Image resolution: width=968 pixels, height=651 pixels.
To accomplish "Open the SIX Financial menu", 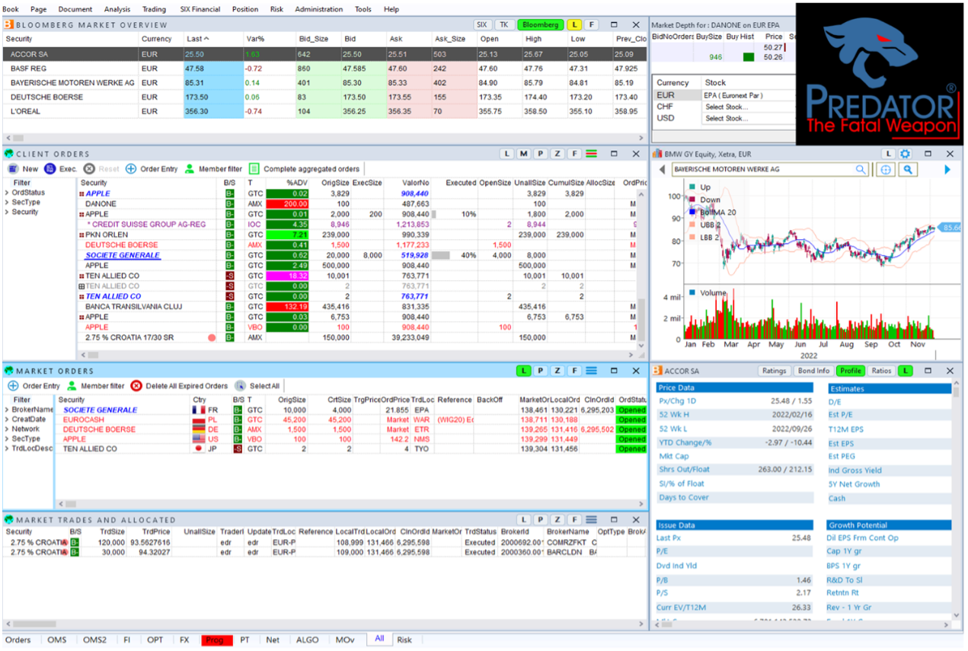I will 201,9.
